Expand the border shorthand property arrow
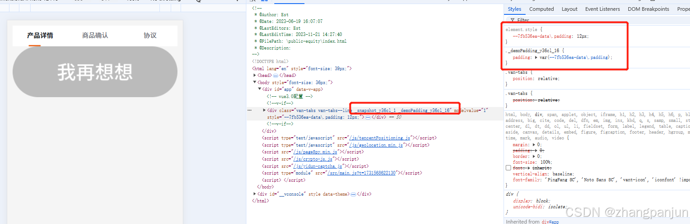This screenshot has height=224, width=690. click(x=534, y=156)
